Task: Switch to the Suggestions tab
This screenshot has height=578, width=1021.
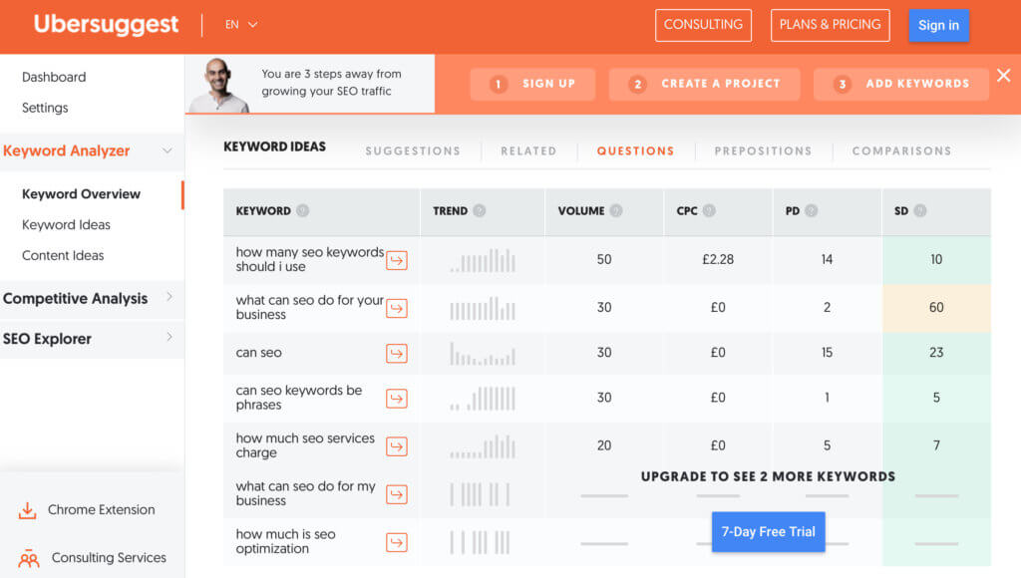Action: coord(413,151)
